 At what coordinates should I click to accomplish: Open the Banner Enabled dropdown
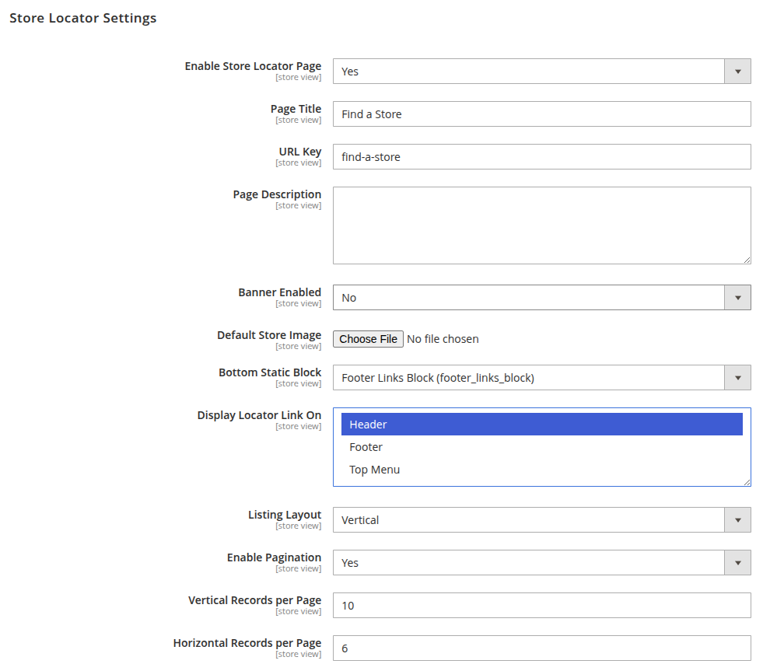(x=541, y=298)
